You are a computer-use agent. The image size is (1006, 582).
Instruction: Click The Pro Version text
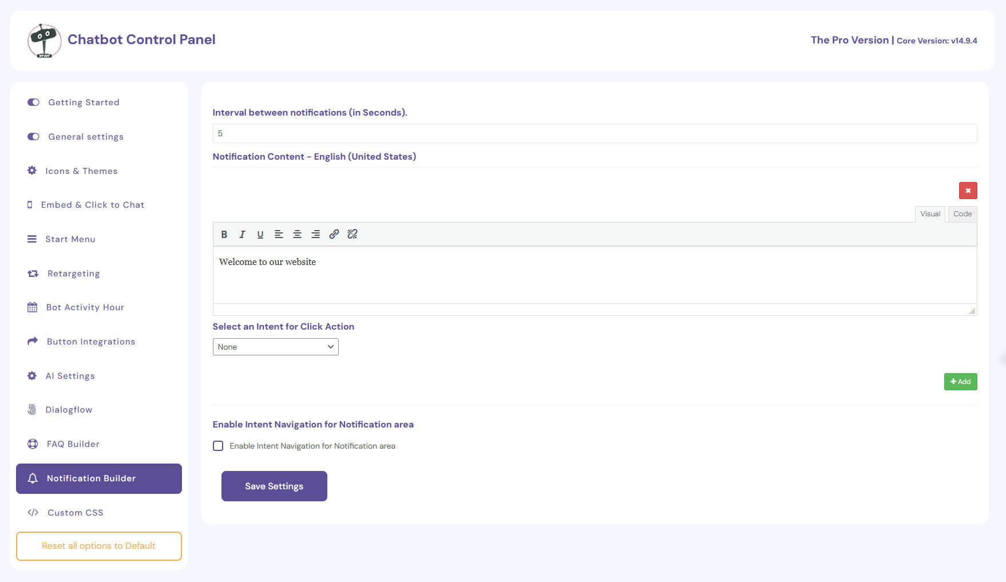click(850, 40)
